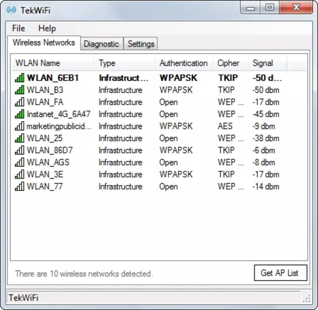The height and width of the screenshot is (310, 318).
Task: Select the marketingpublicid... network name
Action: tap(59, 126)
